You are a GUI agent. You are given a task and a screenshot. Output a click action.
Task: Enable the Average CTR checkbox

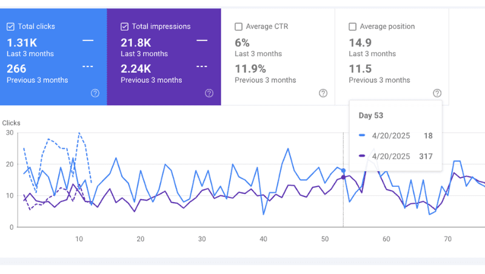tap(238, 27)
